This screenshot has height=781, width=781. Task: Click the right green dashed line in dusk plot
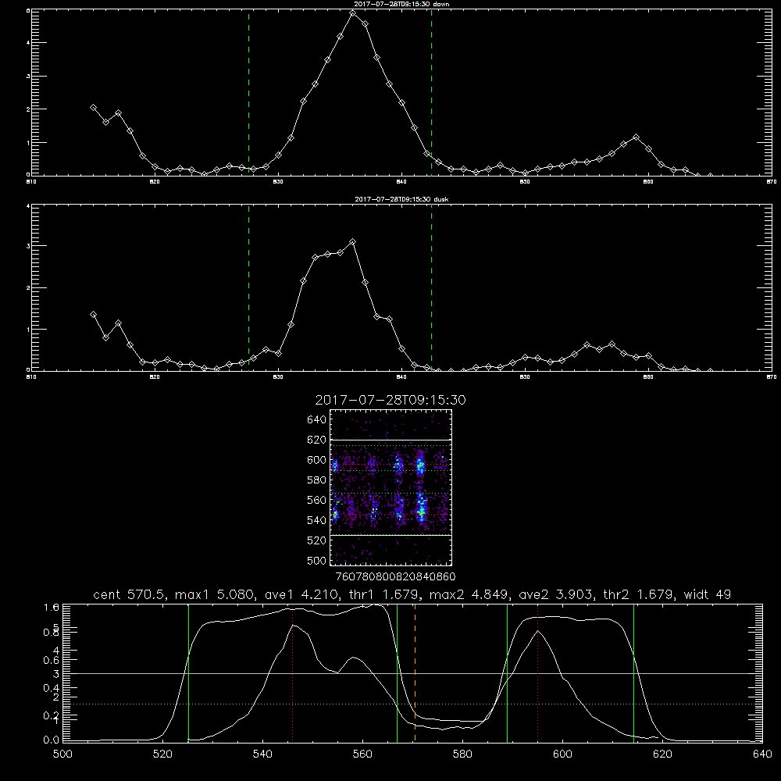[431, 287]
